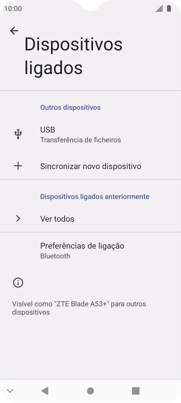This screenshot has width=181, height=403.
Task: Select the USB 'Transferência de ficheiros' entry
Action: click(x=80, y=140)
